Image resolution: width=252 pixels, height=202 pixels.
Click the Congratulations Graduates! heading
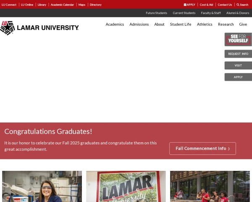tap(48, 131)
